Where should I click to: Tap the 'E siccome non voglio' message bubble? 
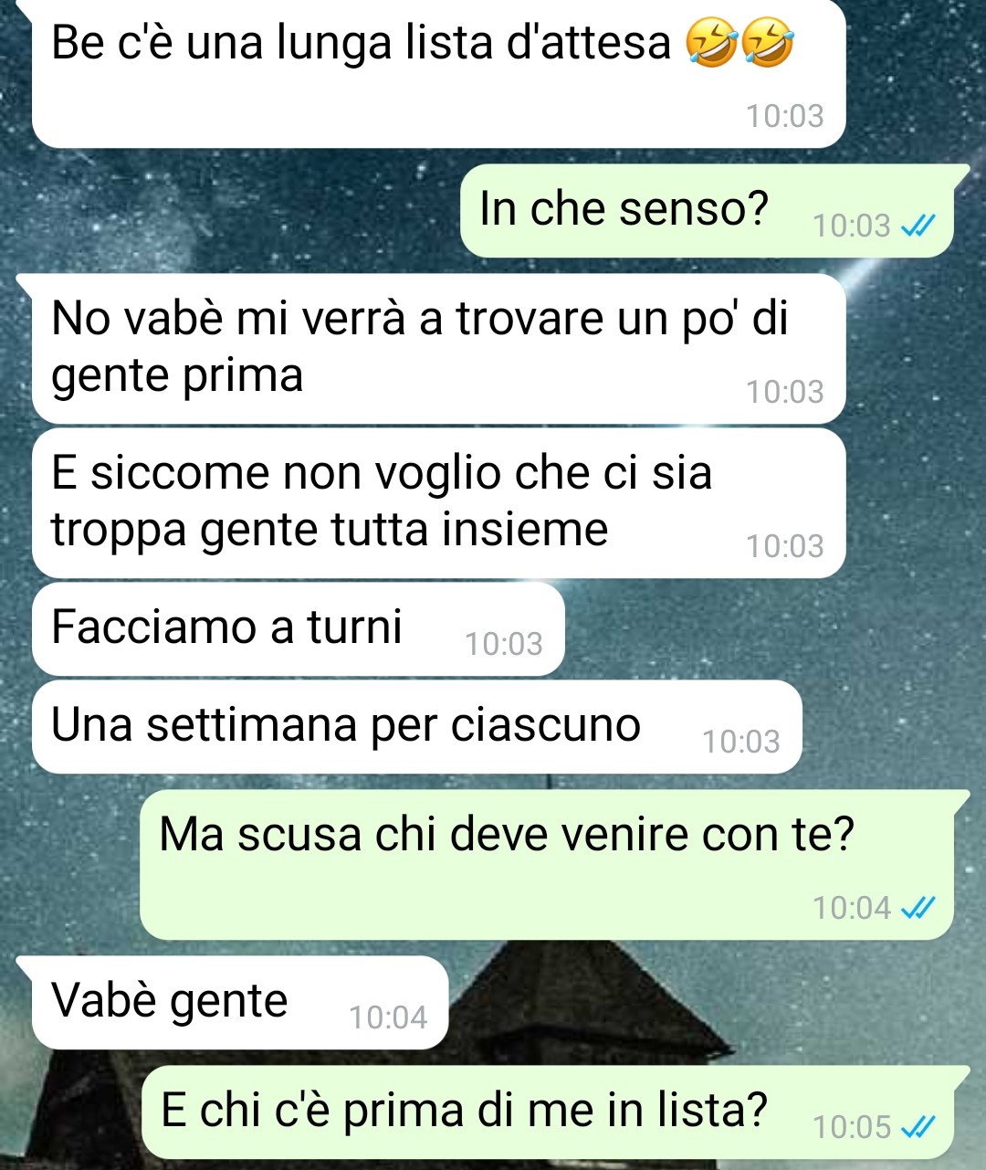pyautogui.click(x=439, y=503)
